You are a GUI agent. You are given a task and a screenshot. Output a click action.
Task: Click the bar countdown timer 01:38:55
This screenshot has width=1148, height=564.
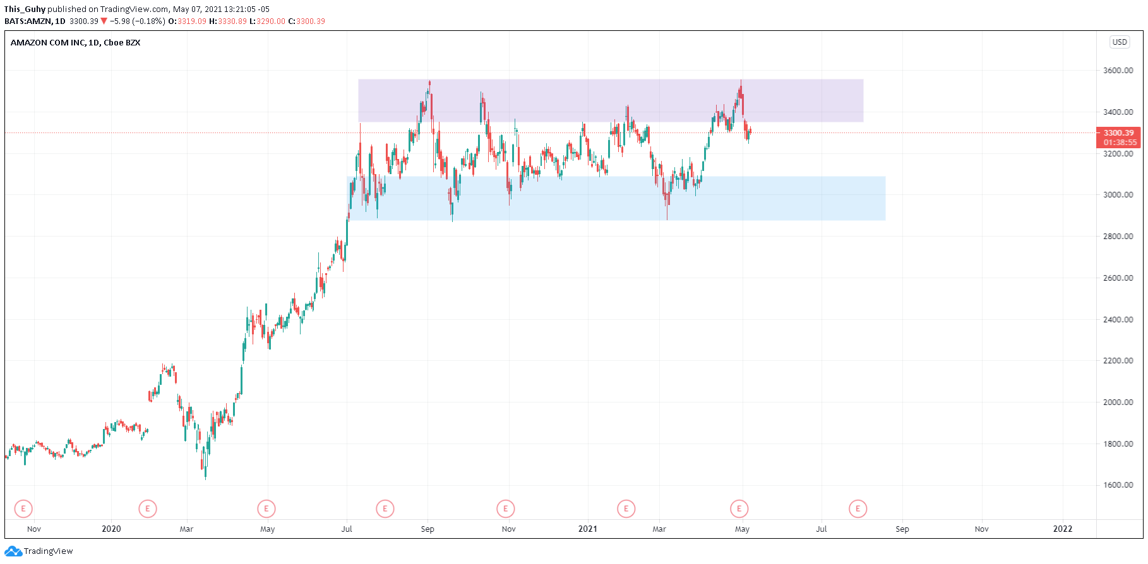click(1120, 143)
